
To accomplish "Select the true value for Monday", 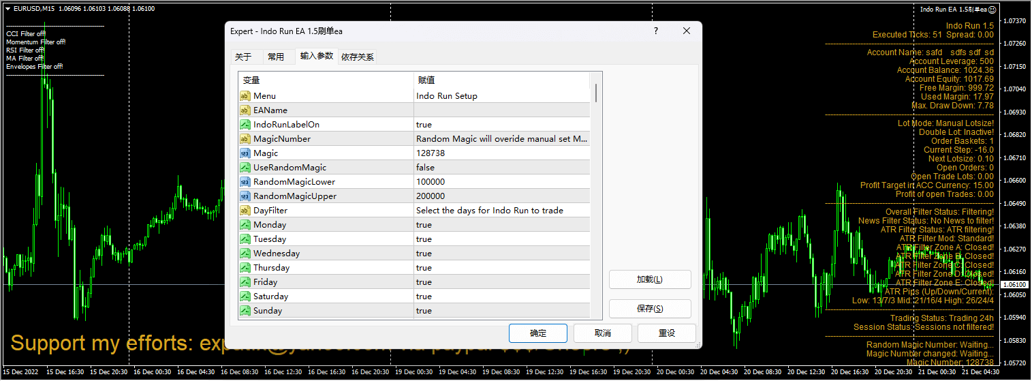I will click(424, 225).
